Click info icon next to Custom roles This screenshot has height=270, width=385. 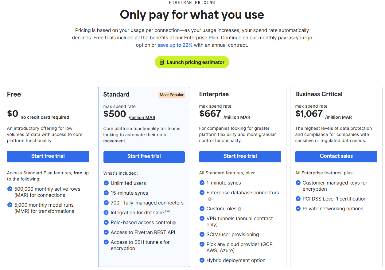(239, 209)
